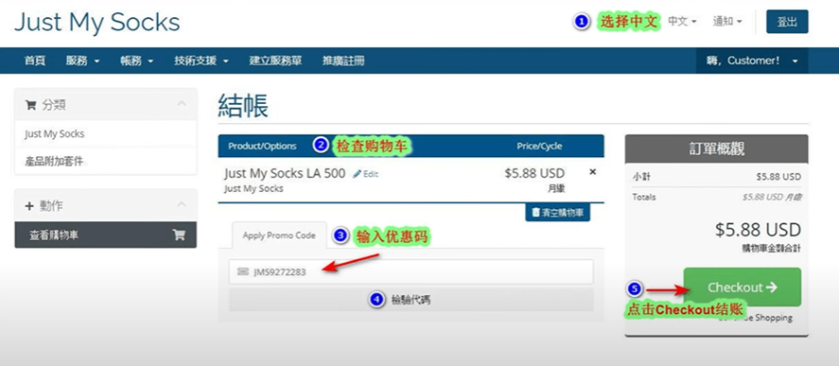Expand the 技術支援 menu
This screenshot has width=839, height=366.
click(201, 61)
